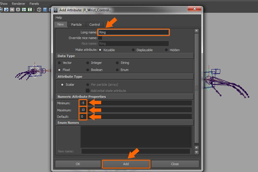The width and height of the screenshot is (258, 172).
Task: Click the Close button
Action: 175,164
